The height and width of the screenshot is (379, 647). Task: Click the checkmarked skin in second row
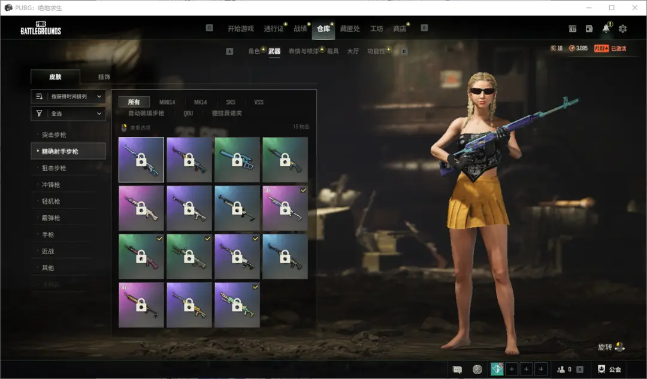click(x=285, y=208)
